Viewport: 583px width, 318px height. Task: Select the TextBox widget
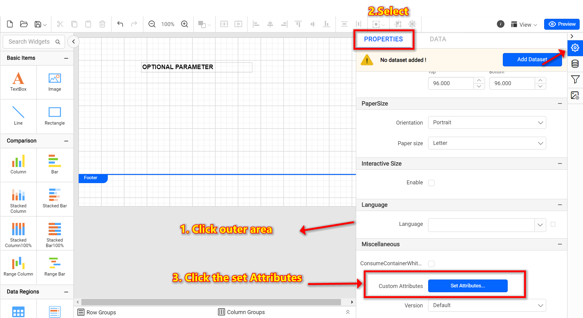19,82
